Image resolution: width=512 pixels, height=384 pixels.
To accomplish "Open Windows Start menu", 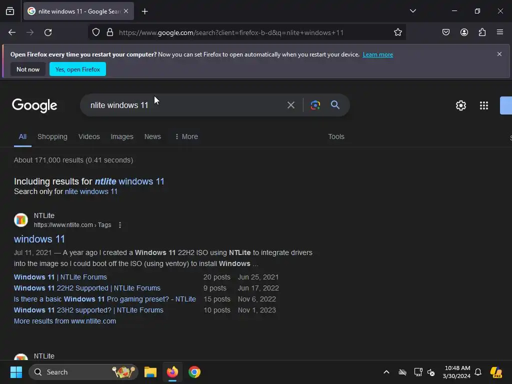I will tap(16, 372).
